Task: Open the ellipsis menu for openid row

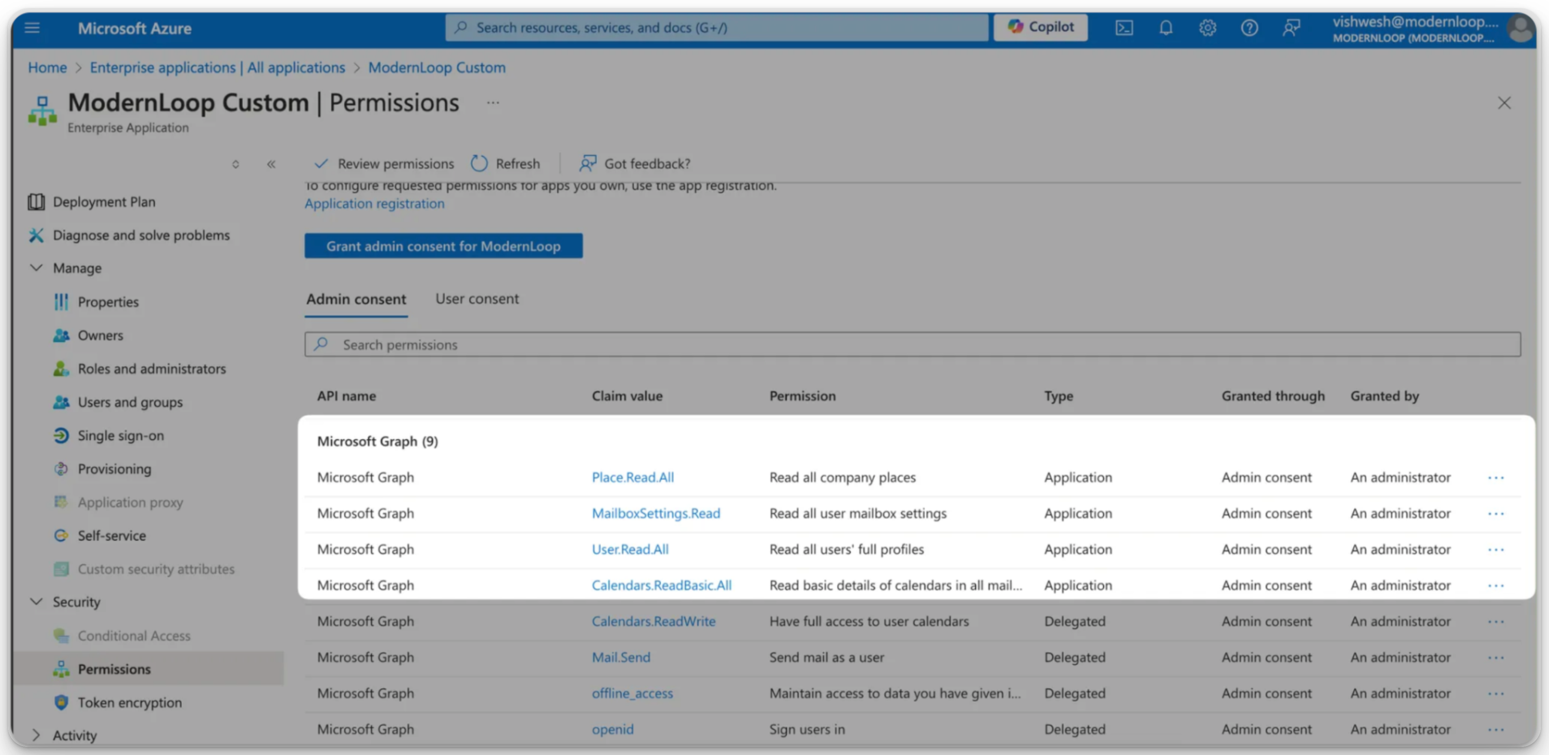Action: (1496, 730)
